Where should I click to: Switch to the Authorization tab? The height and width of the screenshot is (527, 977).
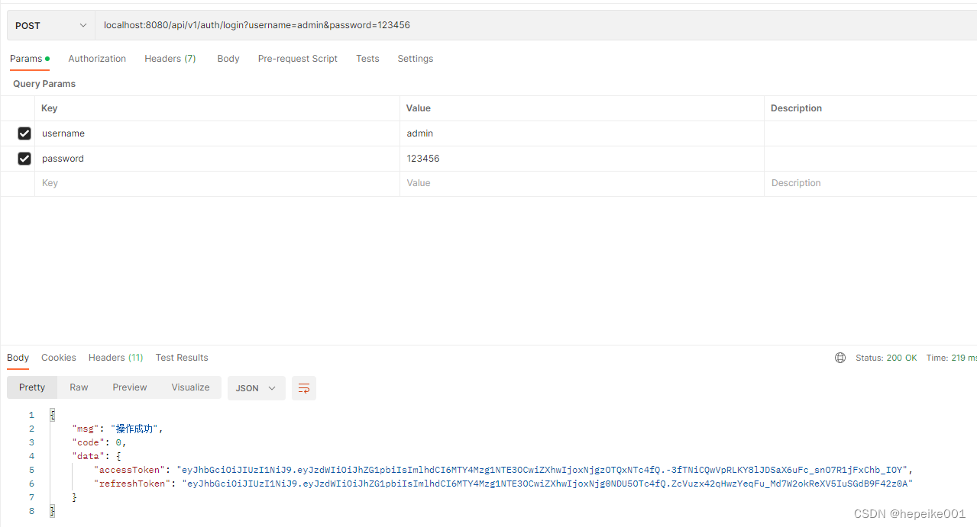tap(97, 58)
